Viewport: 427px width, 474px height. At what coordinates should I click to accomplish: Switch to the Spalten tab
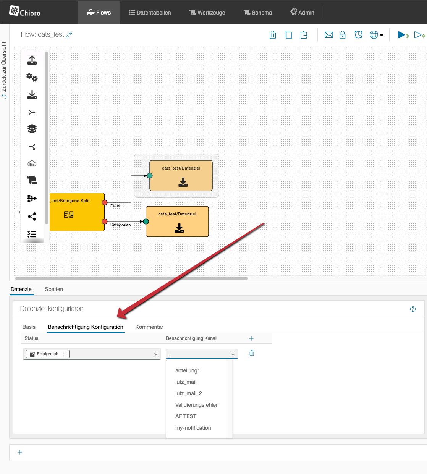54,289
